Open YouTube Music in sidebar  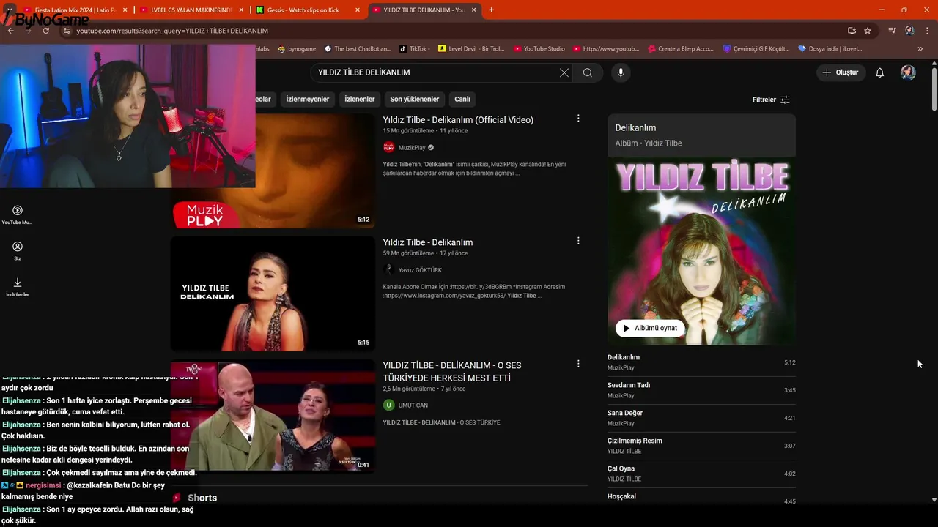pos(18,214)
